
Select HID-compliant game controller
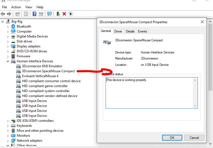[x=45, y=86]
